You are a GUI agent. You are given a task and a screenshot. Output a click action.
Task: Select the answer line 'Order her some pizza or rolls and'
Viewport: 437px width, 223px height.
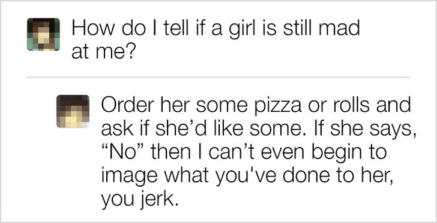point(256,106)
